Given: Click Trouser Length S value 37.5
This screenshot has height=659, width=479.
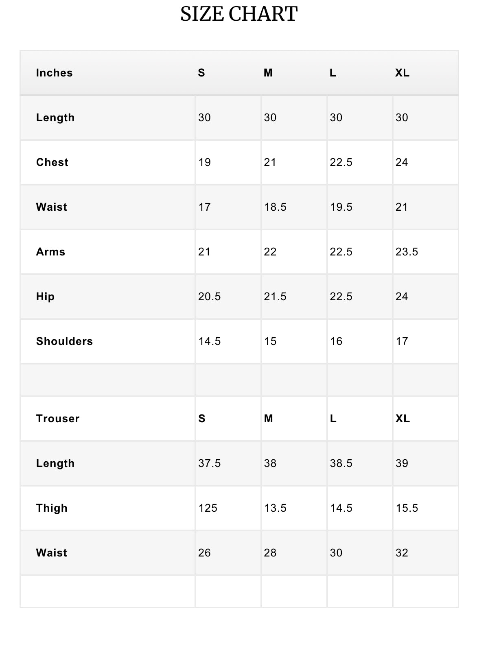Looking at the screenshot, I should click(209, 463).
